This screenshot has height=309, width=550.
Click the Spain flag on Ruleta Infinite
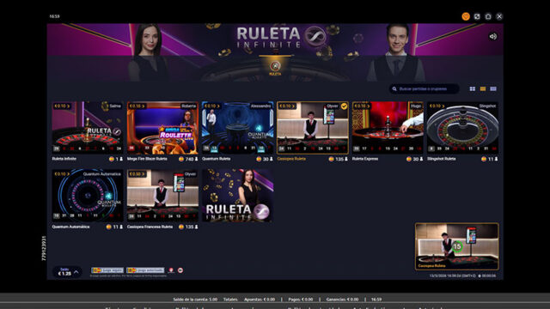[x=112, y=159]
